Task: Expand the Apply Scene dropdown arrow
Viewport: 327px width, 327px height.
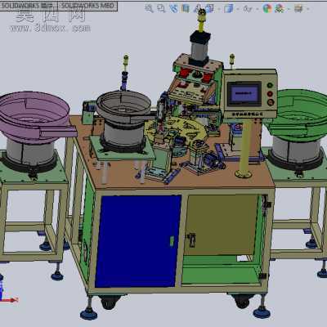Action: tap(289, 9)
